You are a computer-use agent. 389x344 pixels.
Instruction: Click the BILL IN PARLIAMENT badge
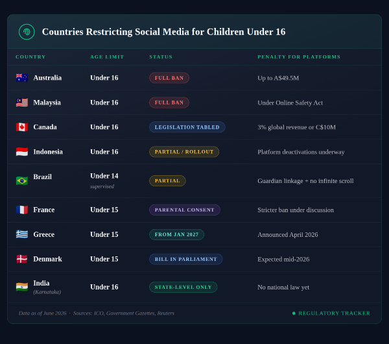point(186,259)
